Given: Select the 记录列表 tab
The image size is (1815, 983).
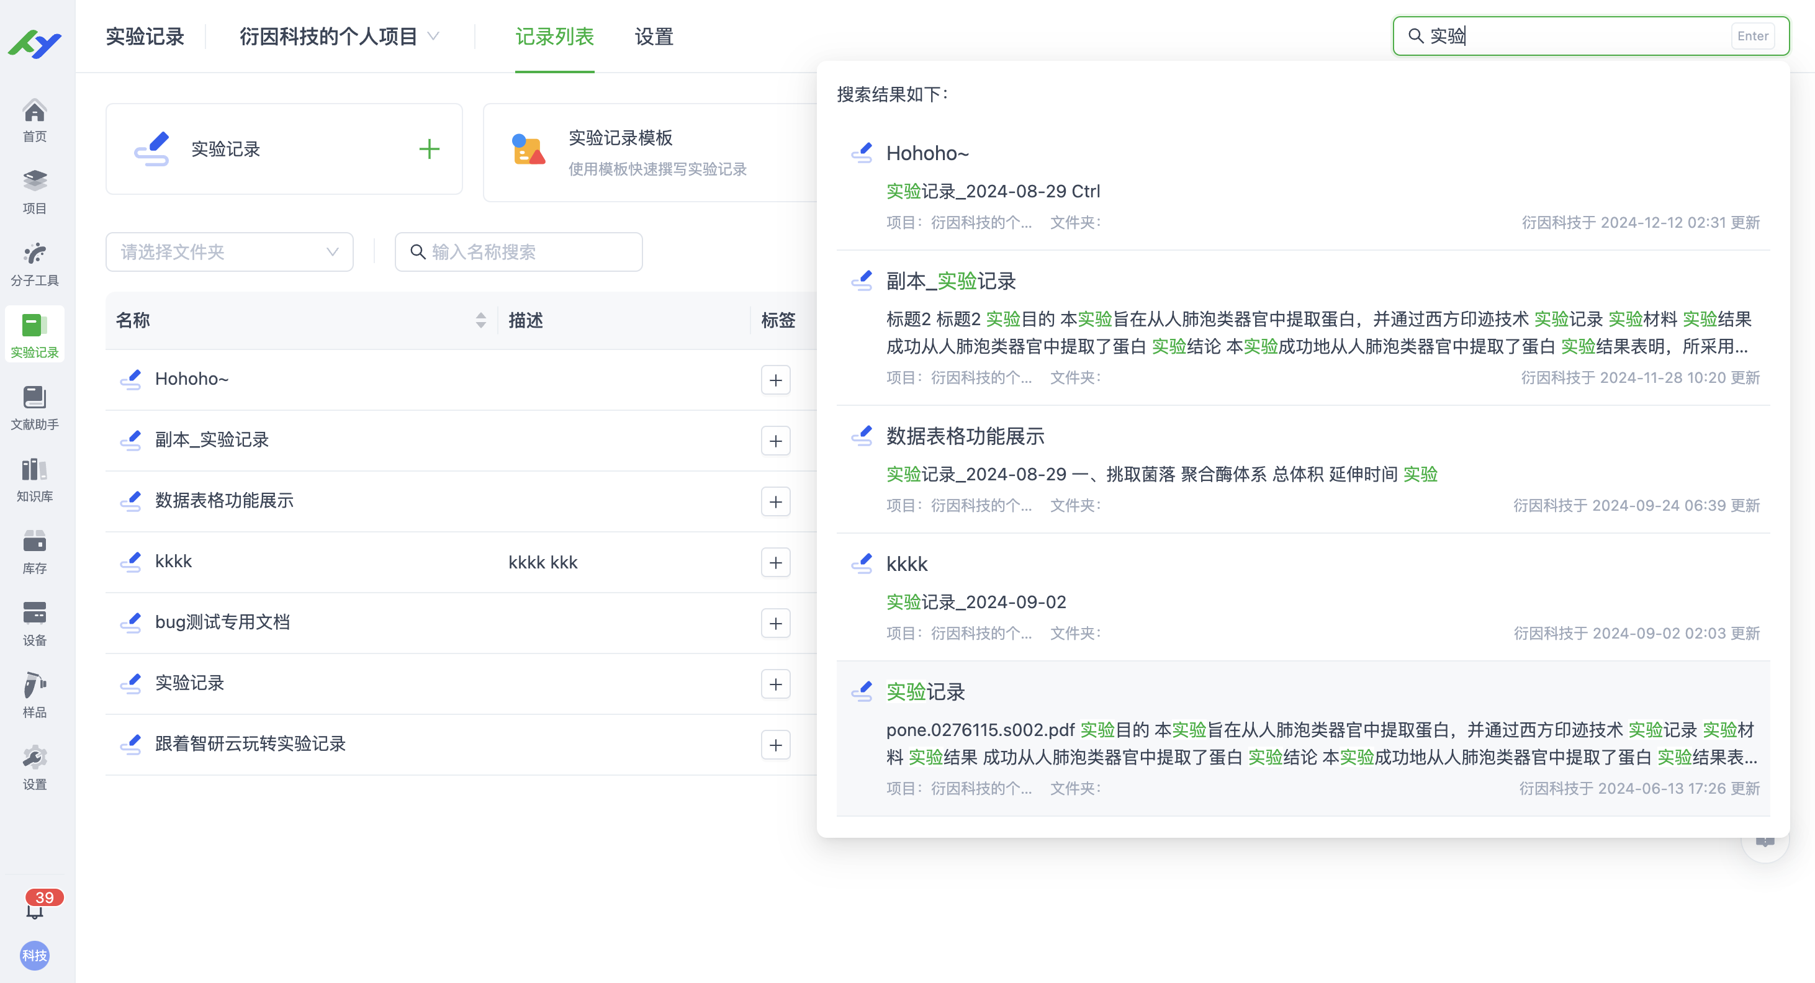Looking at the screenshot, I should (x=554, y=37).
